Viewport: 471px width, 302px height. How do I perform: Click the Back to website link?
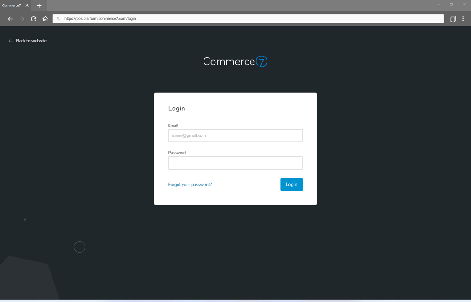tap(31, 41)
